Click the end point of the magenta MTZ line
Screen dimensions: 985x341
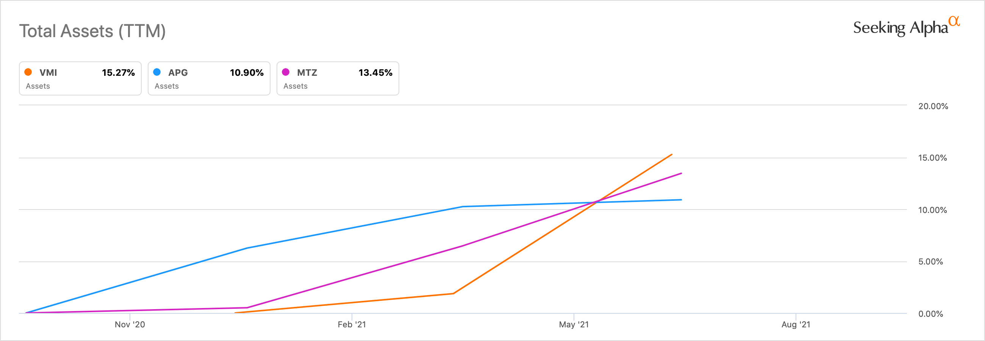pyautogui.click(x=681, y=174)
